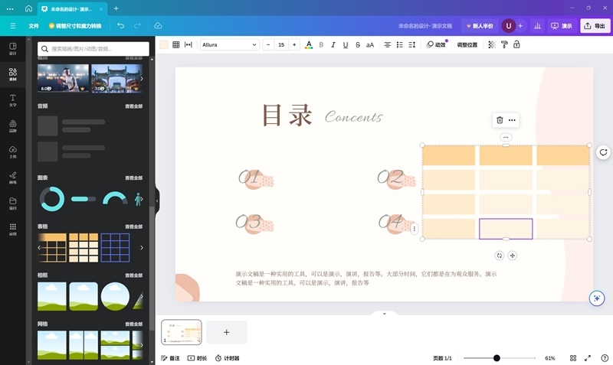
Task: Click 查看全部 next to 图表
Action: point(133,178)
